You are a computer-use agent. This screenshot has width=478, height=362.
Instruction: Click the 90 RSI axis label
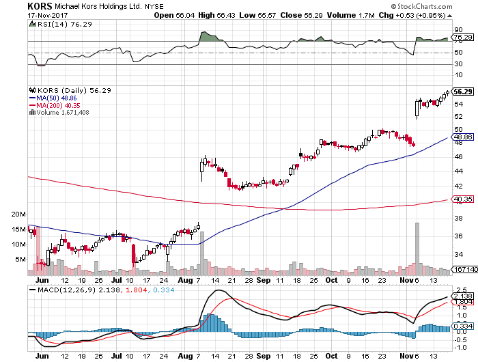[458, 30]
